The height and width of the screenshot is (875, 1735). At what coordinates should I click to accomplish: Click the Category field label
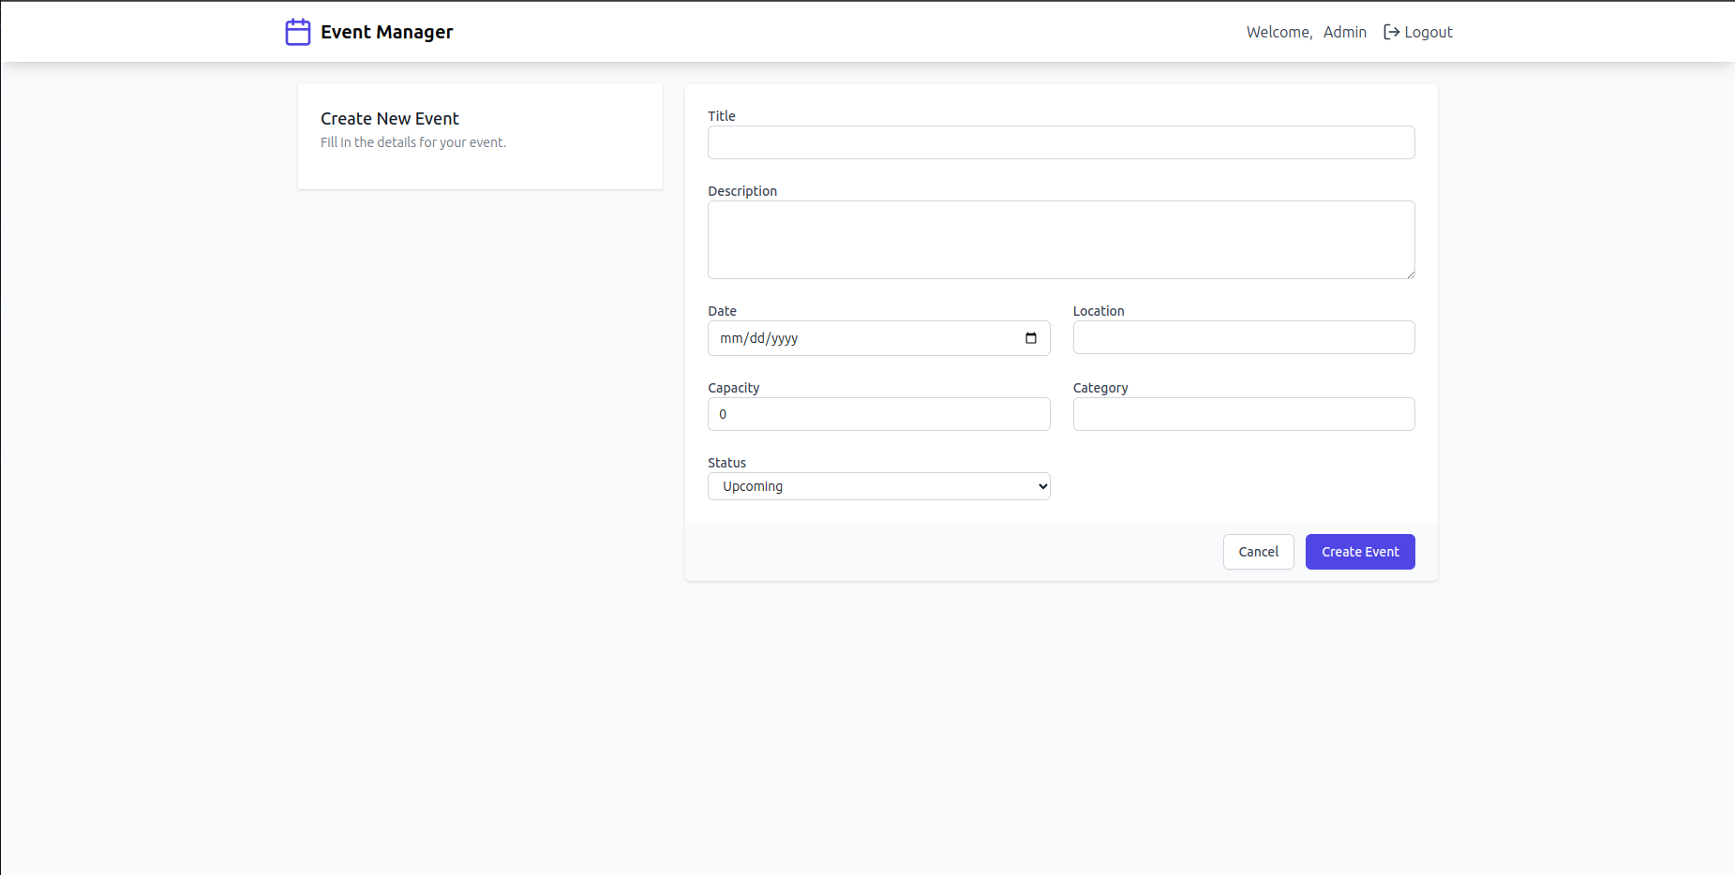(1100, 388)
